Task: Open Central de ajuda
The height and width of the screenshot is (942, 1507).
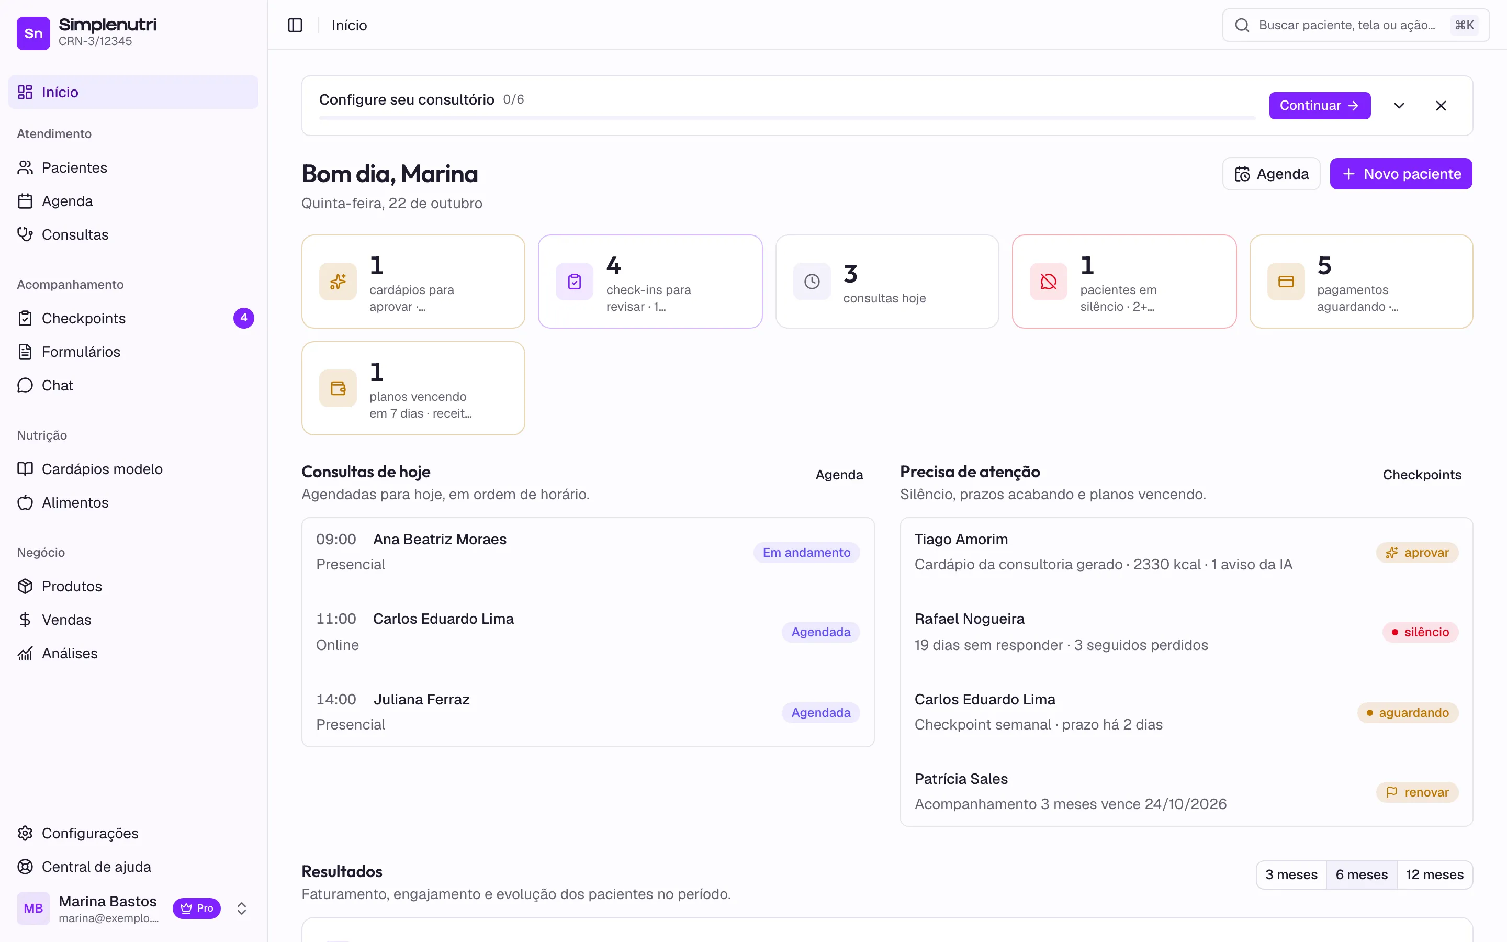Action: [x=133, y=867]
